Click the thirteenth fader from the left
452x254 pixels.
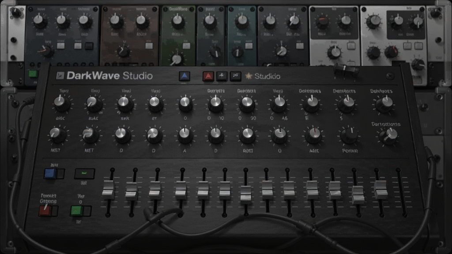pyautogui.click(x=380, y=190)
